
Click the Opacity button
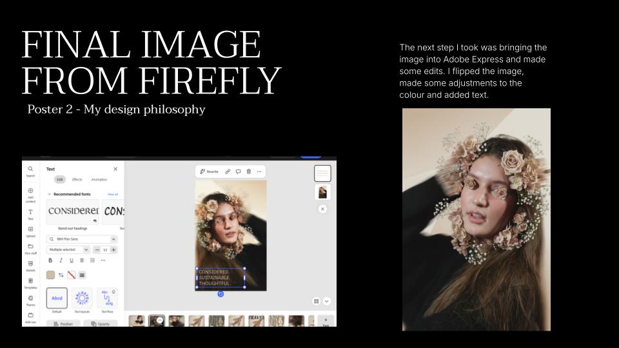[x=101, y=324]
